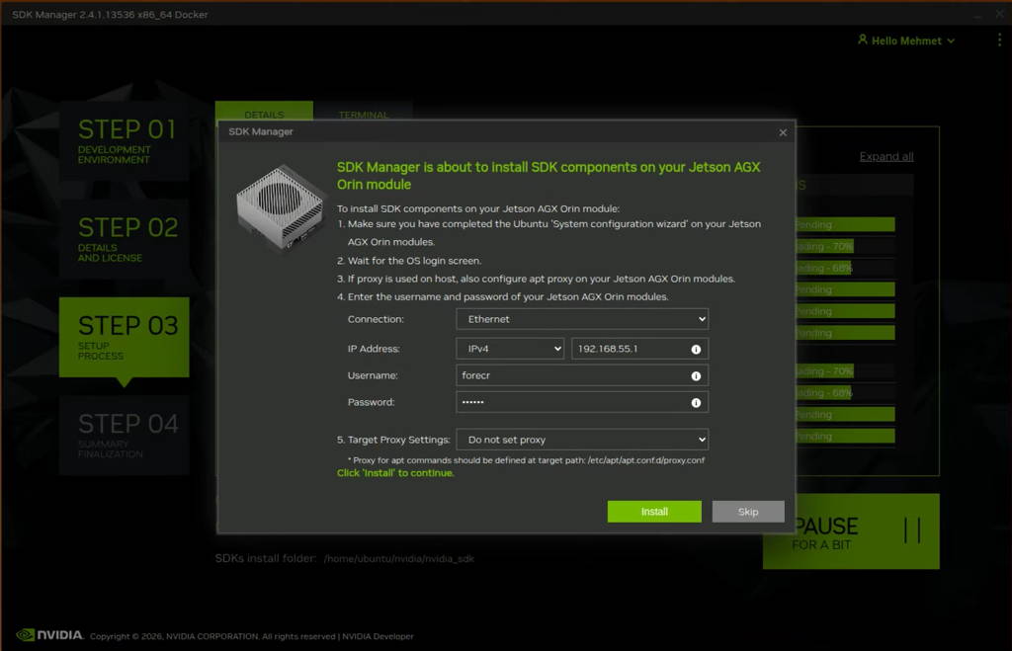
Task: Open the IPv4 protocol dropdown
Action: point(510,349)
